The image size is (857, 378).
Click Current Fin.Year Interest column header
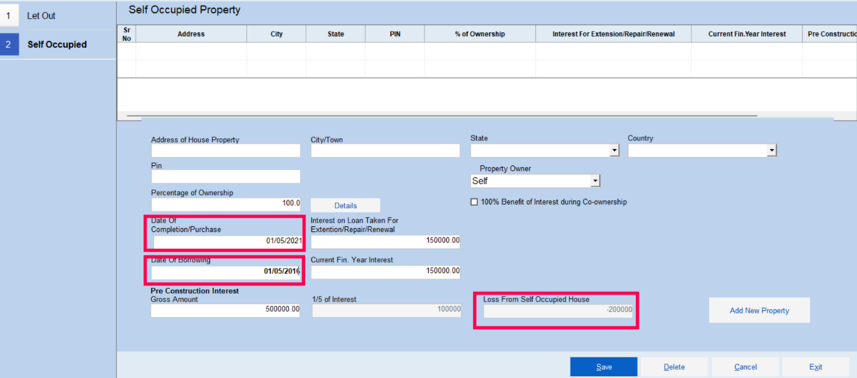coord(747,34)
